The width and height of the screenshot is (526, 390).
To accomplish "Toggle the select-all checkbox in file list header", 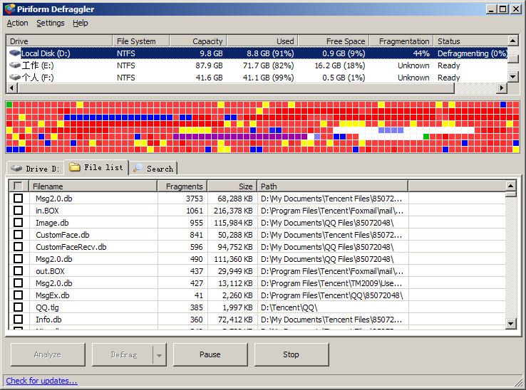I will (19, 186).
